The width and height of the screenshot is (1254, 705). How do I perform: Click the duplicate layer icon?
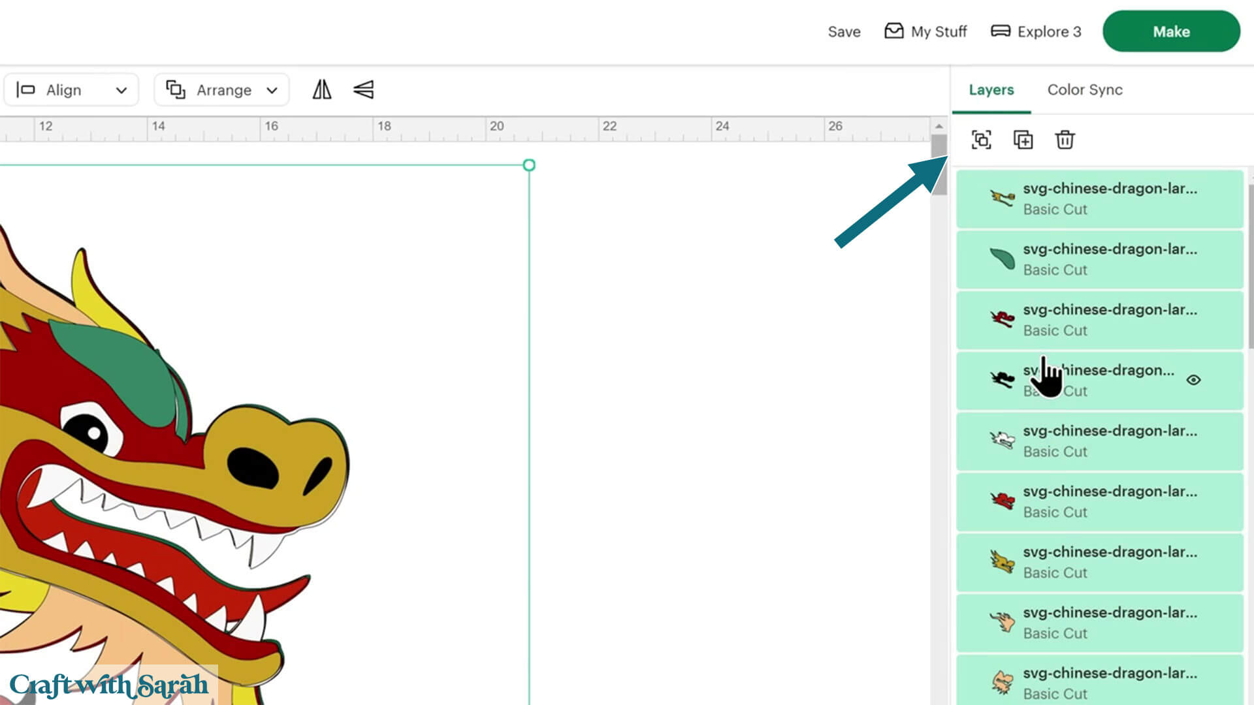tap(1023, 140)
